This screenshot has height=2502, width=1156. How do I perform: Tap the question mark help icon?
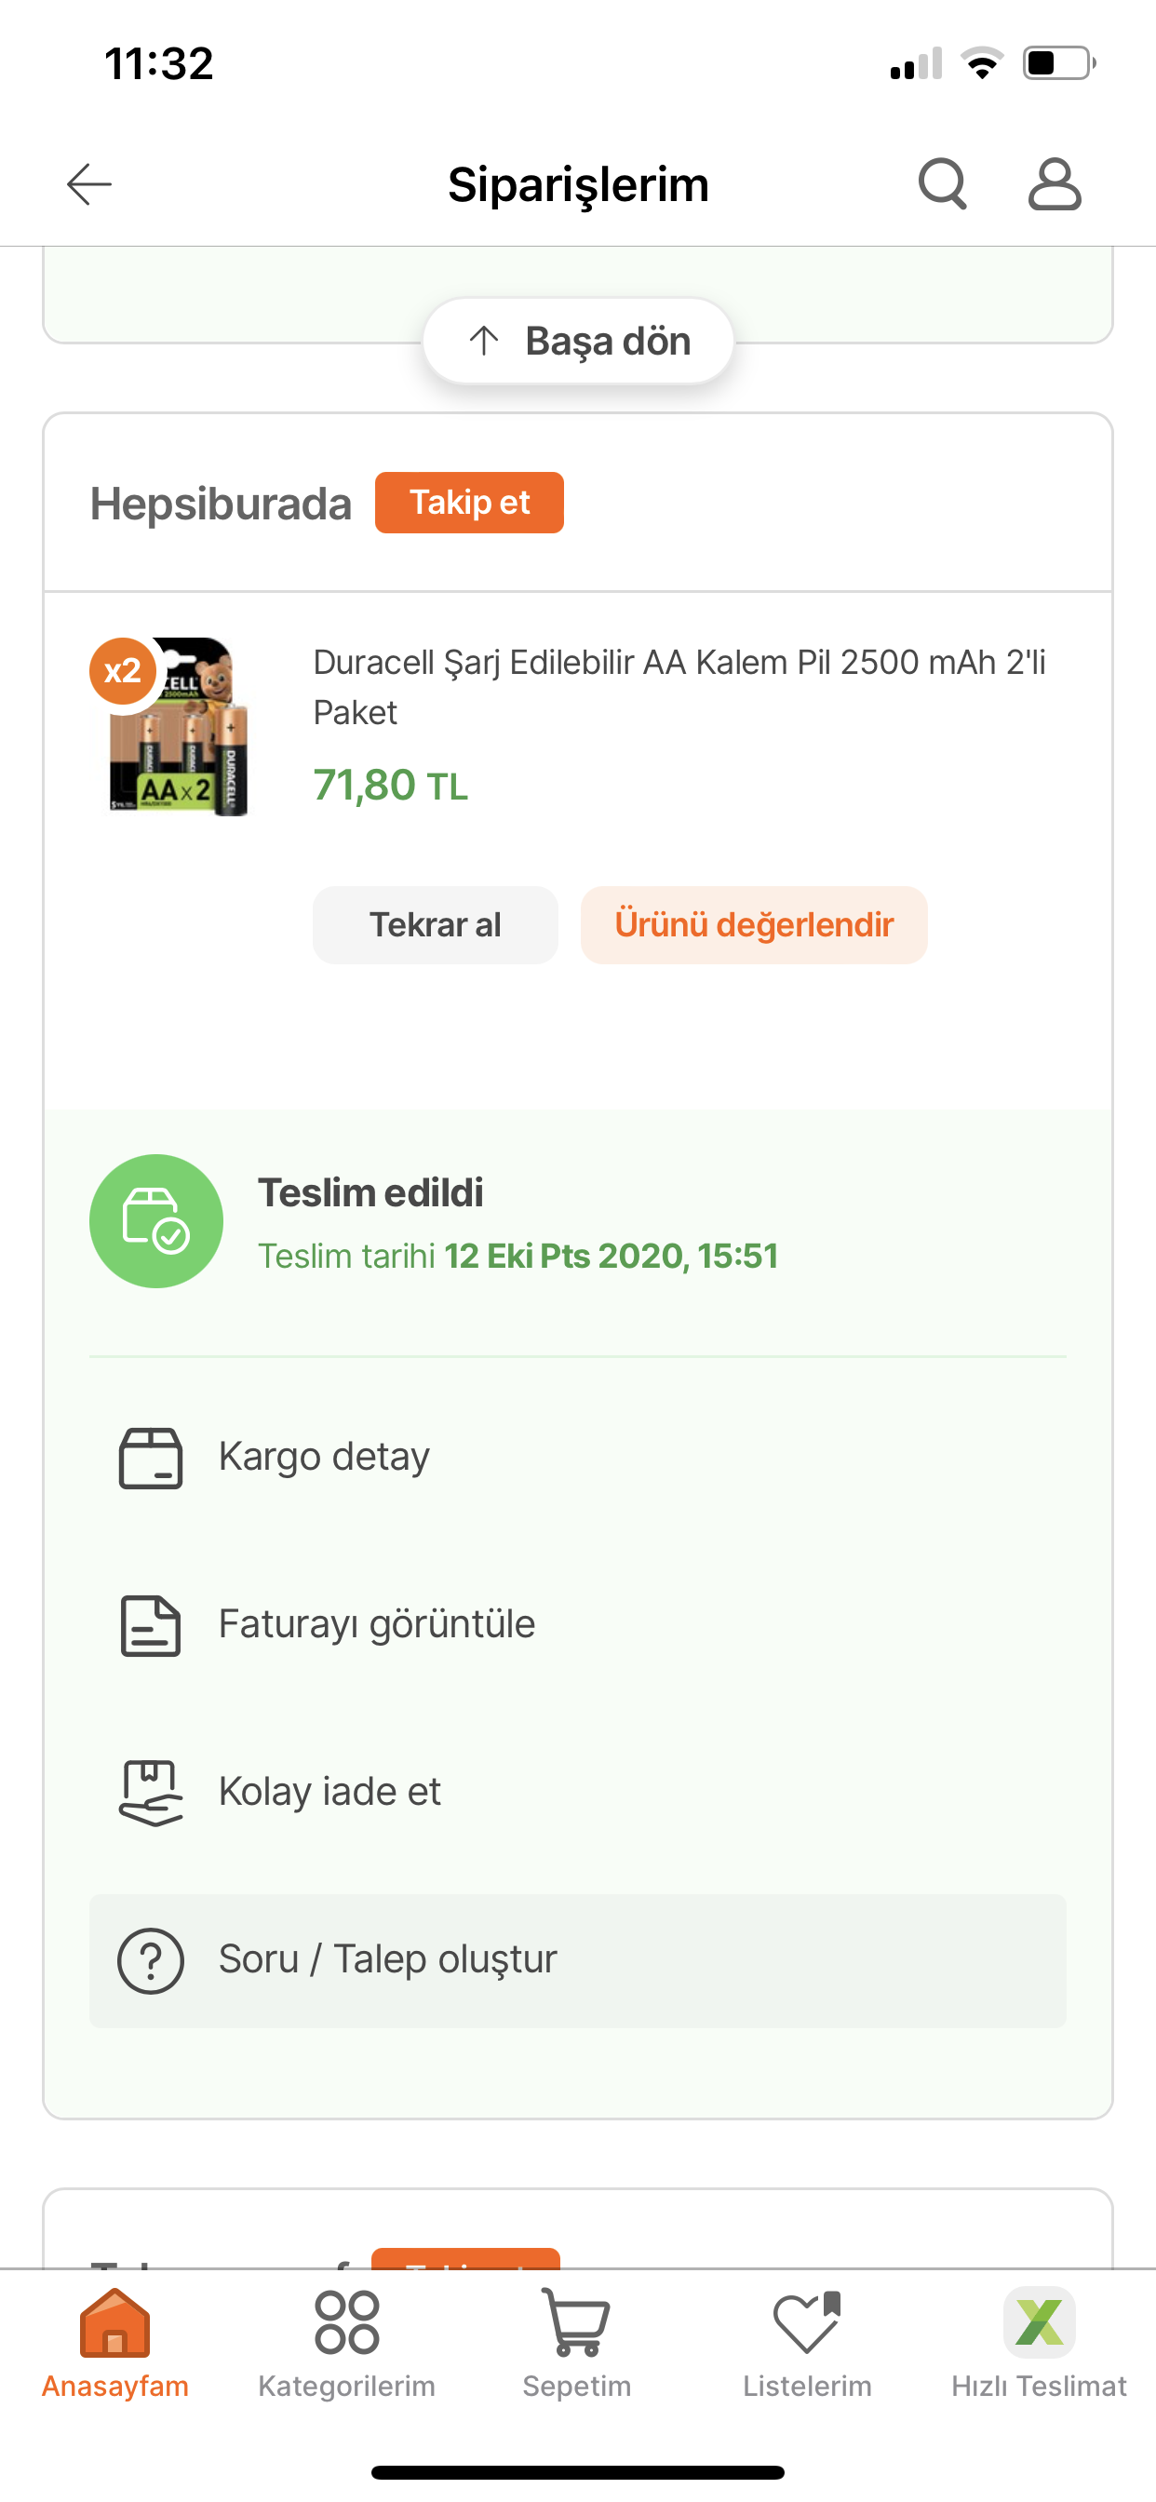coord(151,1960)
